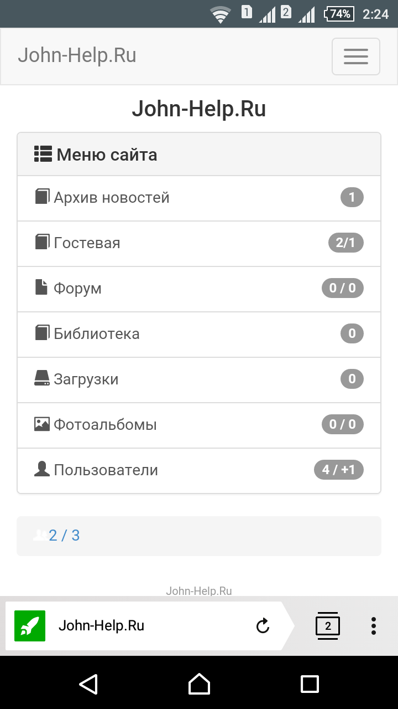398x709 pixels.
Task: Click the Меню сайта list icon
Action: click(x=43, y=154)
